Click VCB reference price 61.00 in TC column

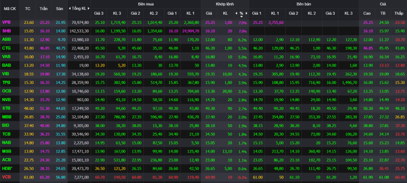coord(29,177)
